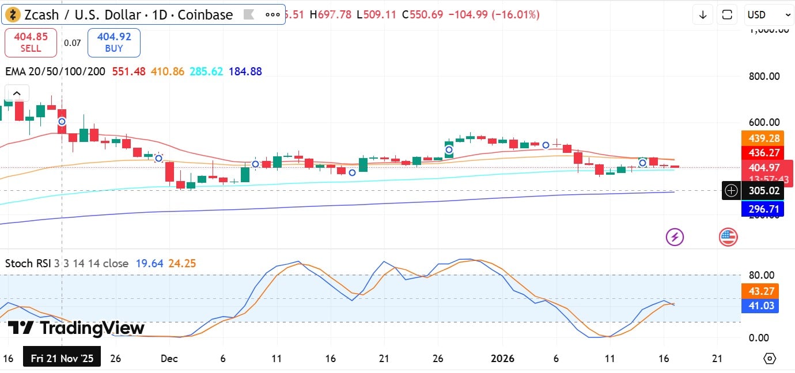Click the down-arrow icon near USD
The image size is (795, 373).
703,15
